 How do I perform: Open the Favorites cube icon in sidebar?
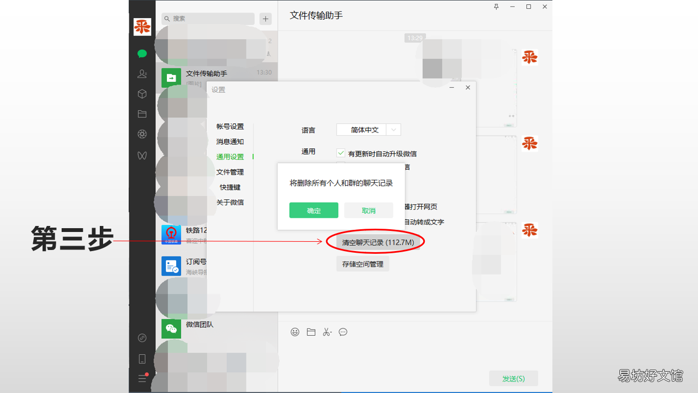click(142, 94)
